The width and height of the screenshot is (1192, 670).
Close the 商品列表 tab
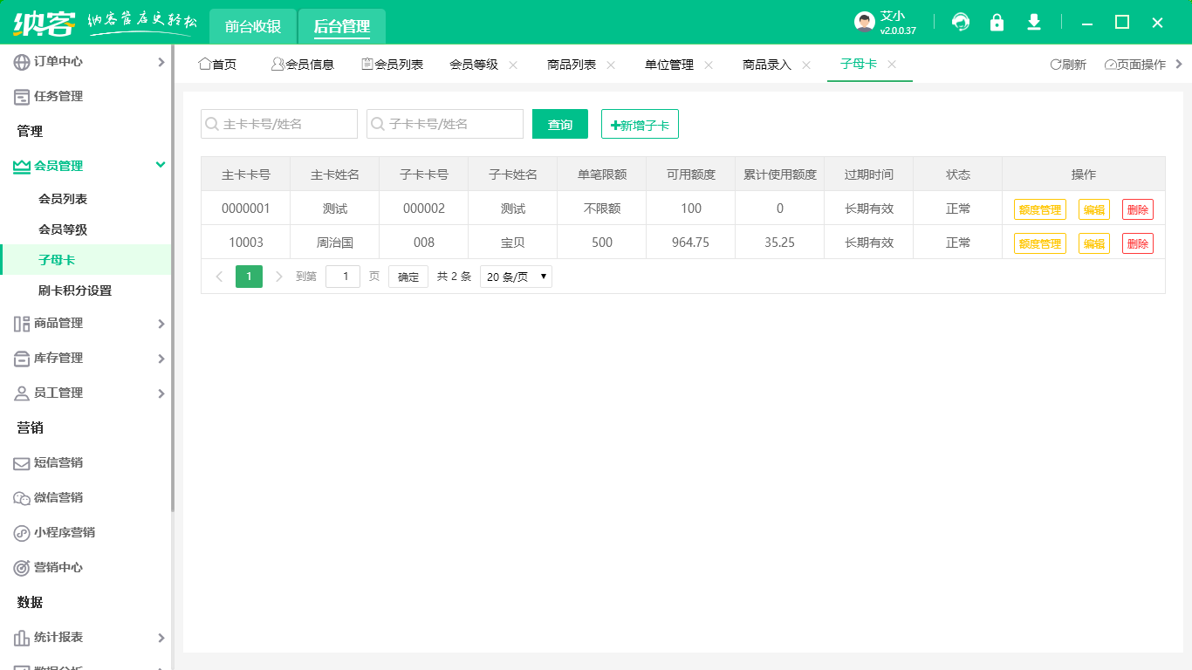click(611, 64)
